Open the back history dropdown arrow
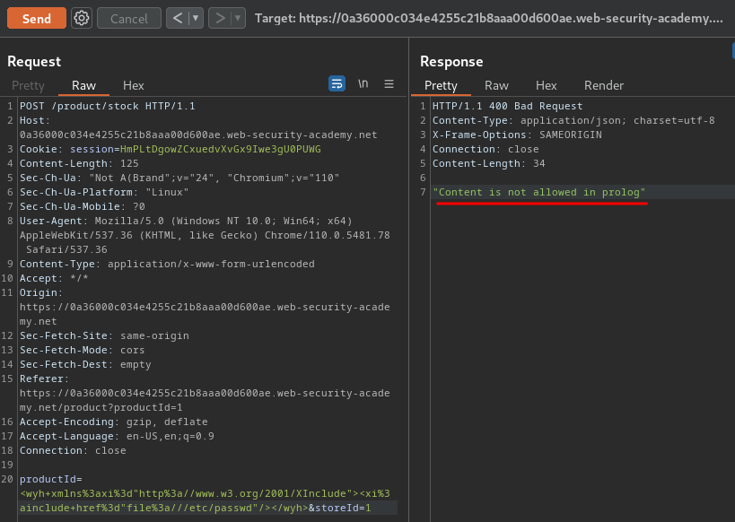This screenshot has height=522, width=735. (x=196, y=18)
